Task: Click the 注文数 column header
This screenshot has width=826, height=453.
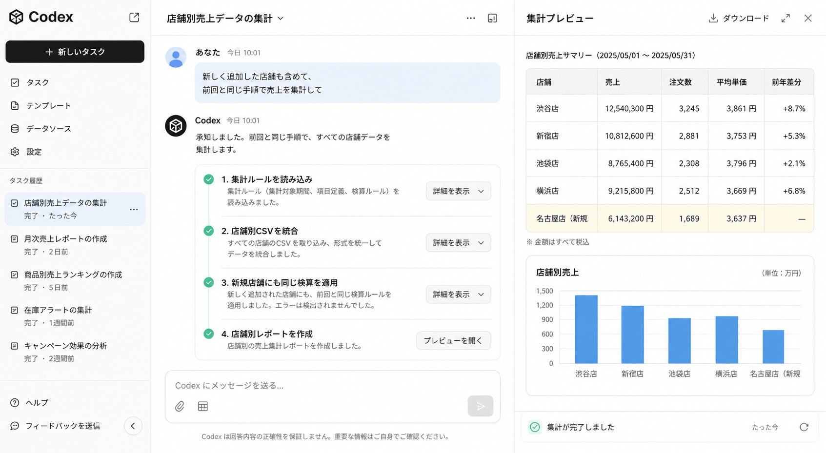Action: (685, 82)
